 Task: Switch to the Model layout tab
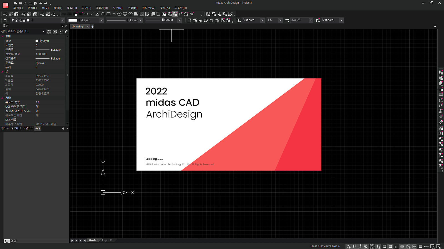[93, 240]
